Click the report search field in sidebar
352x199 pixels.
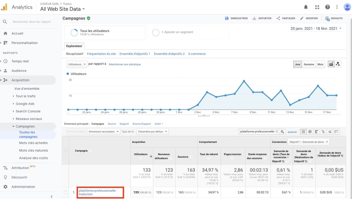pyautogui.click(x=32, y=22)
